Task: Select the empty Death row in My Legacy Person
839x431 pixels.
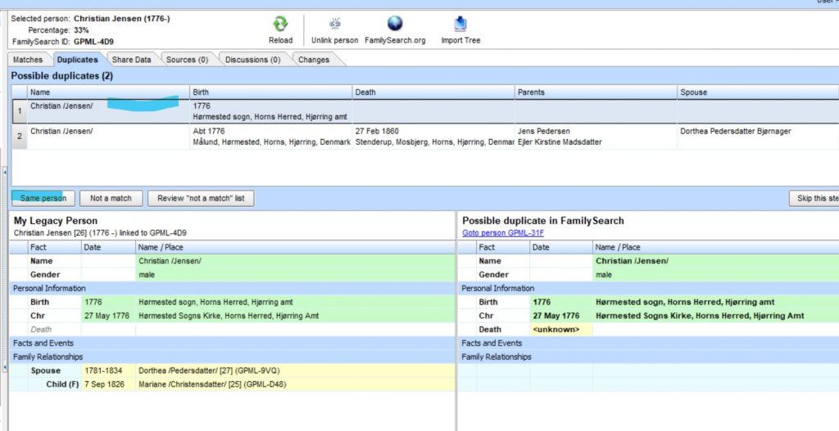Action: (232, 330)
